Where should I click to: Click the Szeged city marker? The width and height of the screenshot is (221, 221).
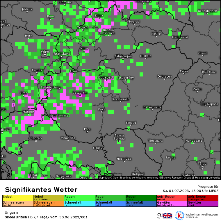131,126
